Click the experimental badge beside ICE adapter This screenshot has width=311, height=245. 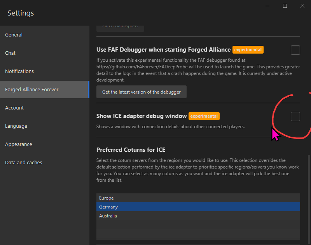tap(204, 116)
